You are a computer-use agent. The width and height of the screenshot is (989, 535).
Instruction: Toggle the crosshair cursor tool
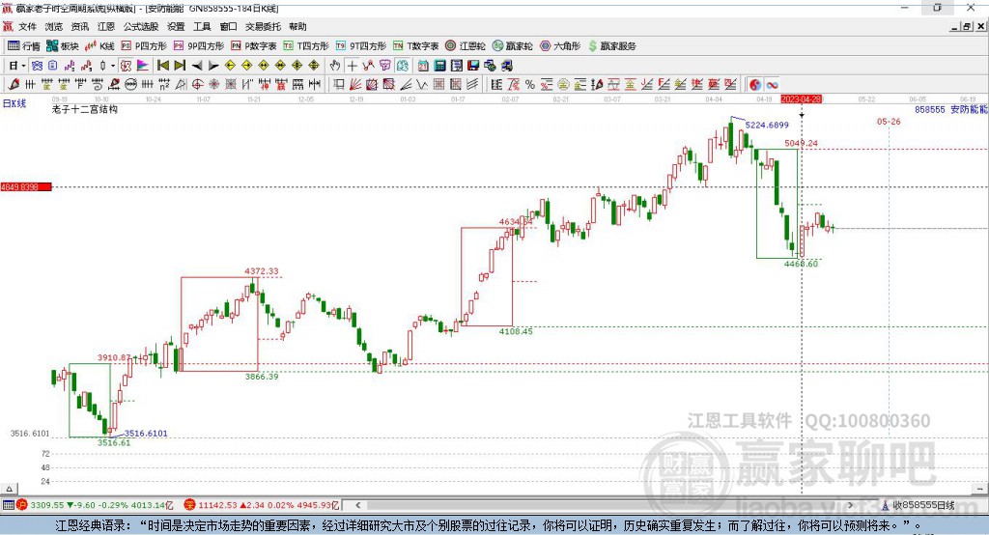pyautogui.click(x=353, y=65)
